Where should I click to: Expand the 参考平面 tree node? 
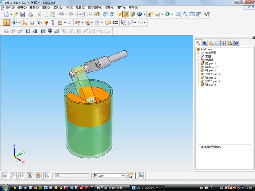198,53
